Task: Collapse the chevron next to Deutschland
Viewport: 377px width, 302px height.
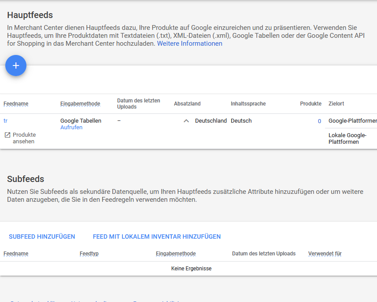Action: click(186, 121)
